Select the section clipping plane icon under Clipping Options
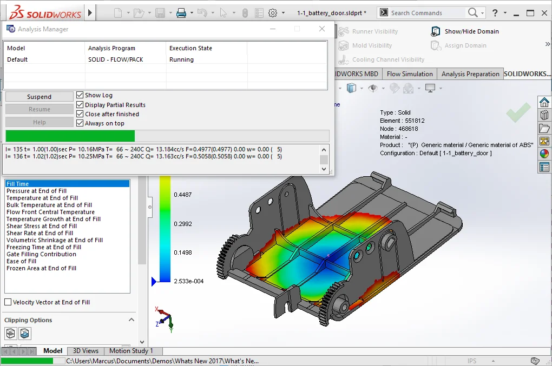The height and width of the screenshot is (366, 552). 9,334
